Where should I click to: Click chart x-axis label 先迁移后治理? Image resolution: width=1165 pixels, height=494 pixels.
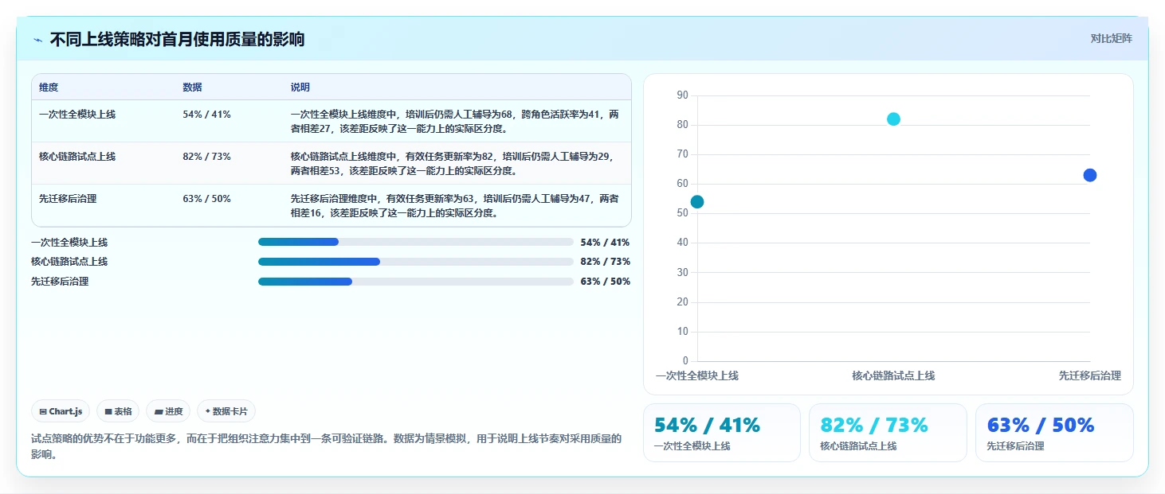[1090, 375]
